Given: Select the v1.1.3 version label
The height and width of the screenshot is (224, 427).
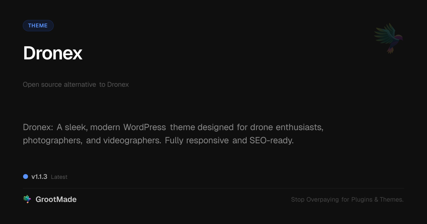Looking at the screenshot, I should pyautogui.click(x=39, y=177).
